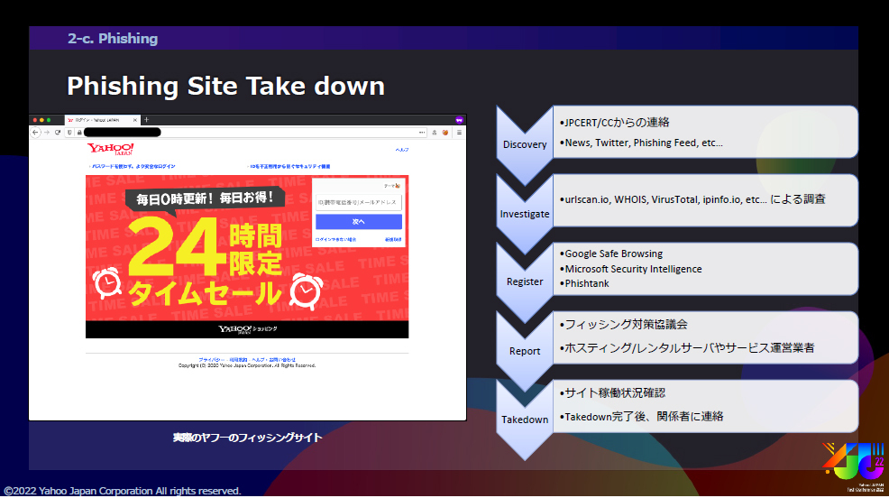Viewport: 889px width, 498px height.
Task: Click the ヘルプ・お問い合わせ footer link
Action: click(x=274, y=360)
